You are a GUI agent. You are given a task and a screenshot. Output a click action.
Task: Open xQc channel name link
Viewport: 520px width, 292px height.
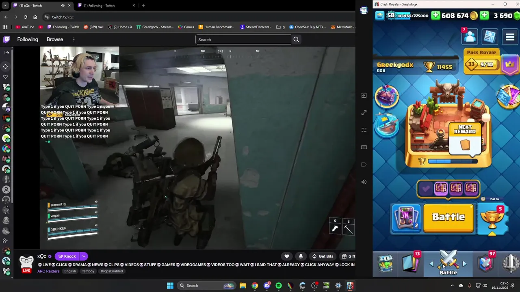point(42,256)
